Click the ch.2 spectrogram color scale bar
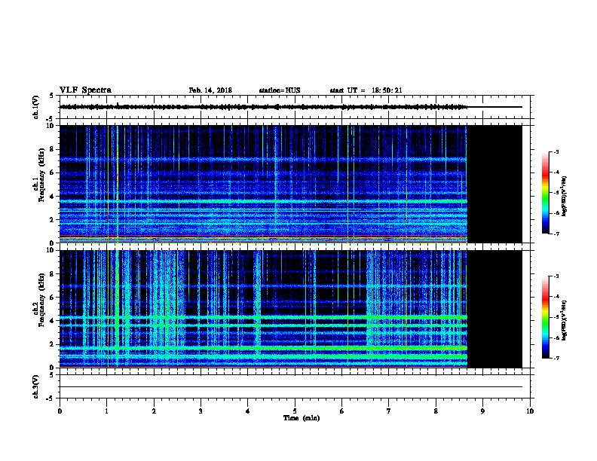The width and height of the screenshot is (597, 461). pyautogui.click(x=545, y=317)
